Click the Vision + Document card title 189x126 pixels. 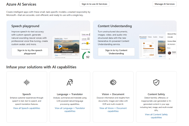click(x=113, y=94)
